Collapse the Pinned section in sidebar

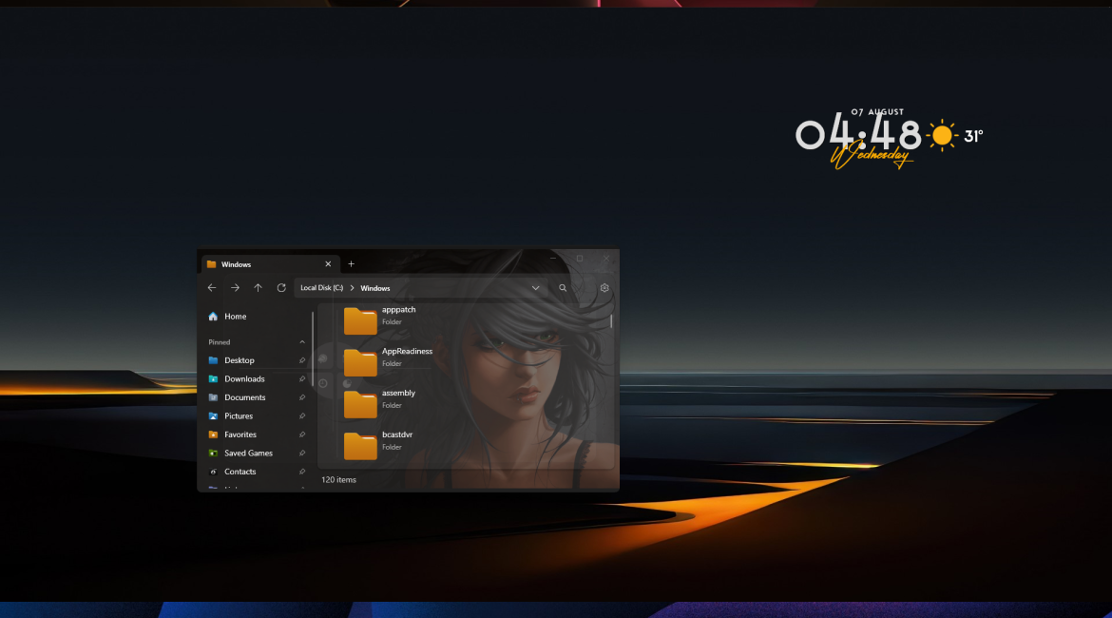(302, 341)
